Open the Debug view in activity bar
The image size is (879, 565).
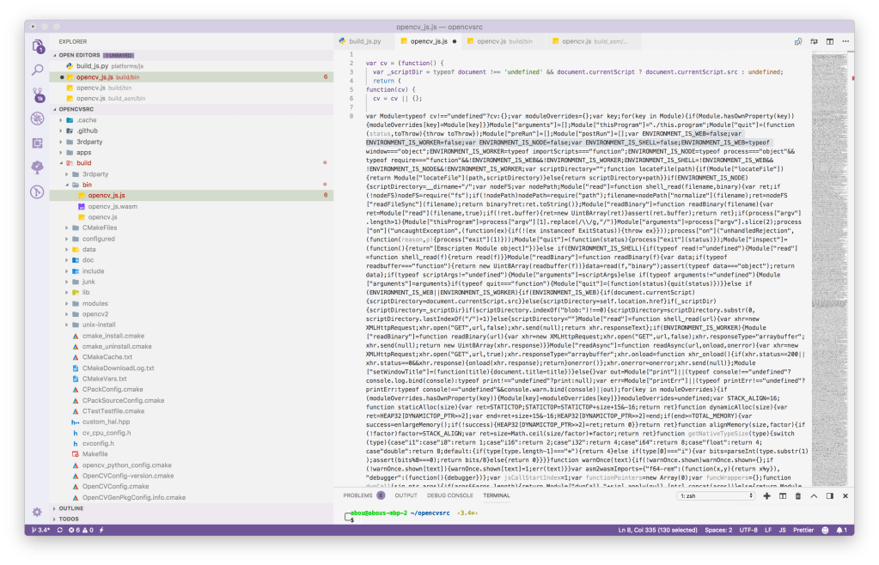click(x=37, y=118)
